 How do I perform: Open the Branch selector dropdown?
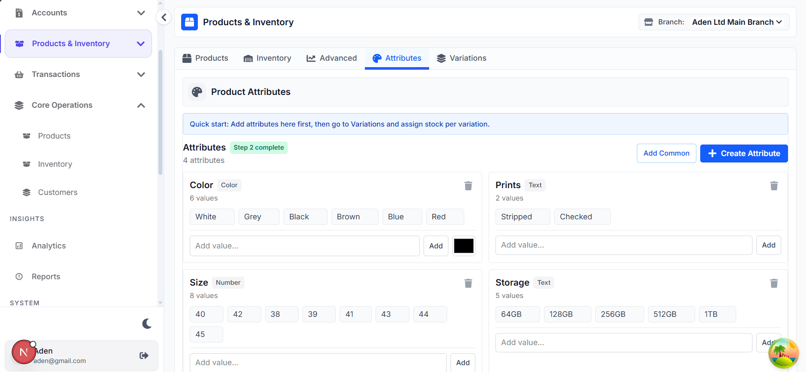point(737,22)
